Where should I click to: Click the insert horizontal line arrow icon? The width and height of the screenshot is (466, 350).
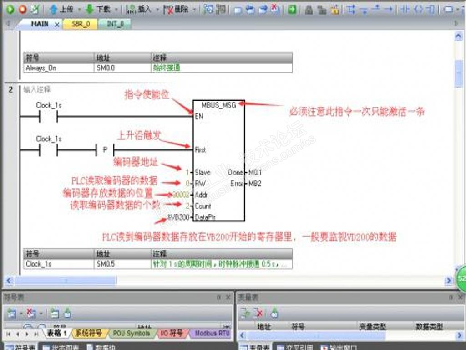(x=389, y=10)
